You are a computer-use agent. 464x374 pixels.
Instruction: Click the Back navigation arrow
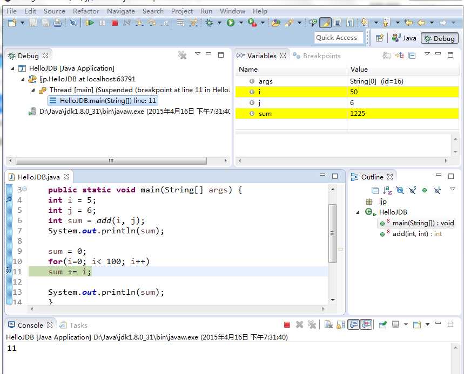pyautogui.click(x=421, y=23)
